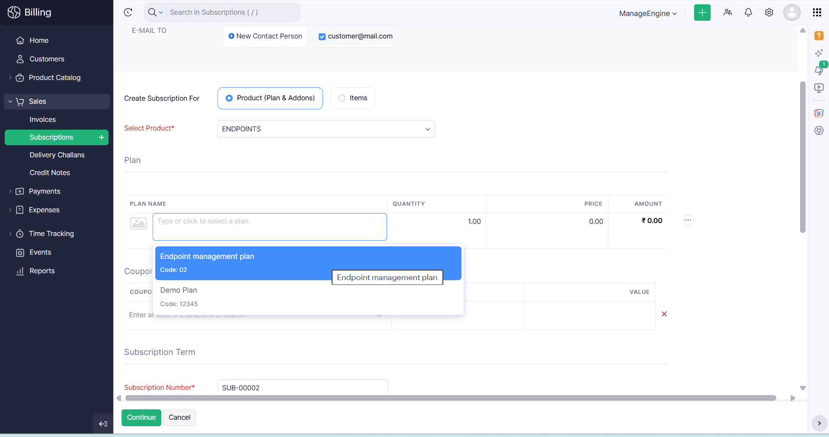Open the ENDPOINTS product dropdown
The image size is (829, 437).
[326, 129]
